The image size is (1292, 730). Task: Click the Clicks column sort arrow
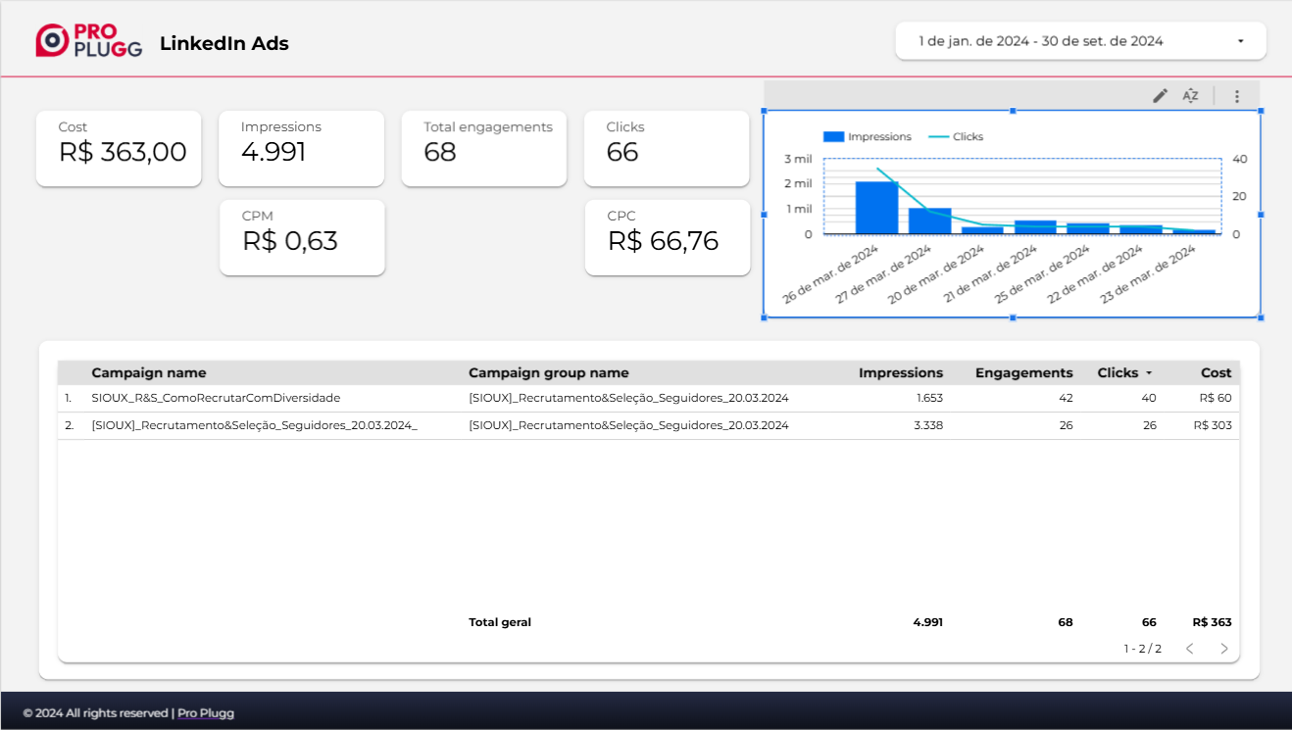[1149, 373]
